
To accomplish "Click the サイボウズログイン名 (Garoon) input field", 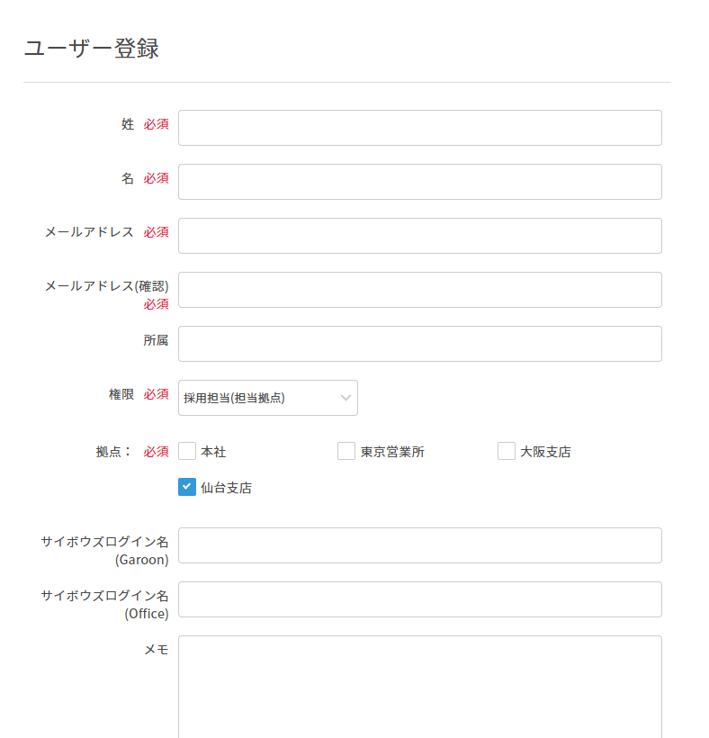I will click(x=419, y=545).
